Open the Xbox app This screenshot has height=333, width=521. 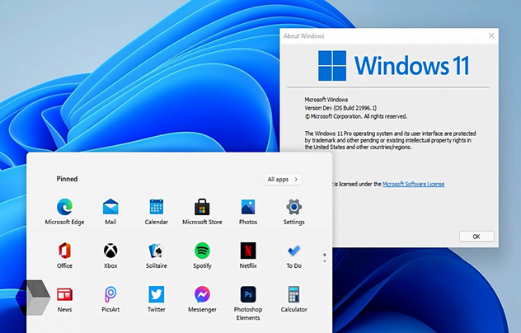(110, 251)
